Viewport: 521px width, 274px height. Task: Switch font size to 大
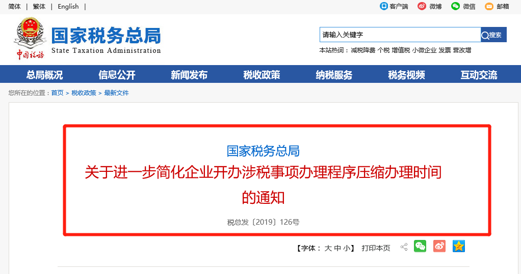pos(328,248)
